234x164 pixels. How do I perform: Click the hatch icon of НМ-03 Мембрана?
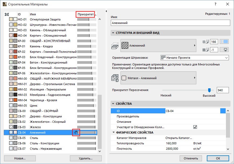click(x=11, y=95)
